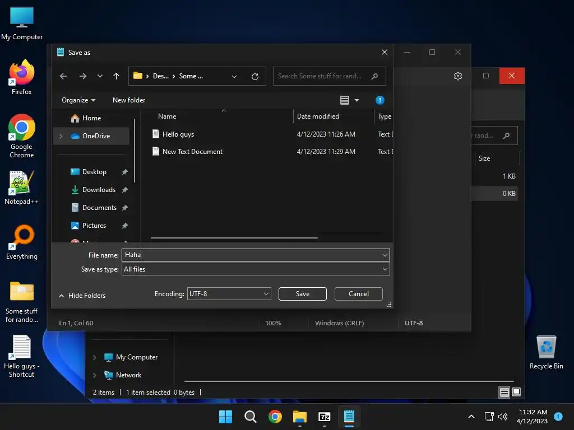
Task: Click pin icon next to Downloads
Action: point(125,190)
